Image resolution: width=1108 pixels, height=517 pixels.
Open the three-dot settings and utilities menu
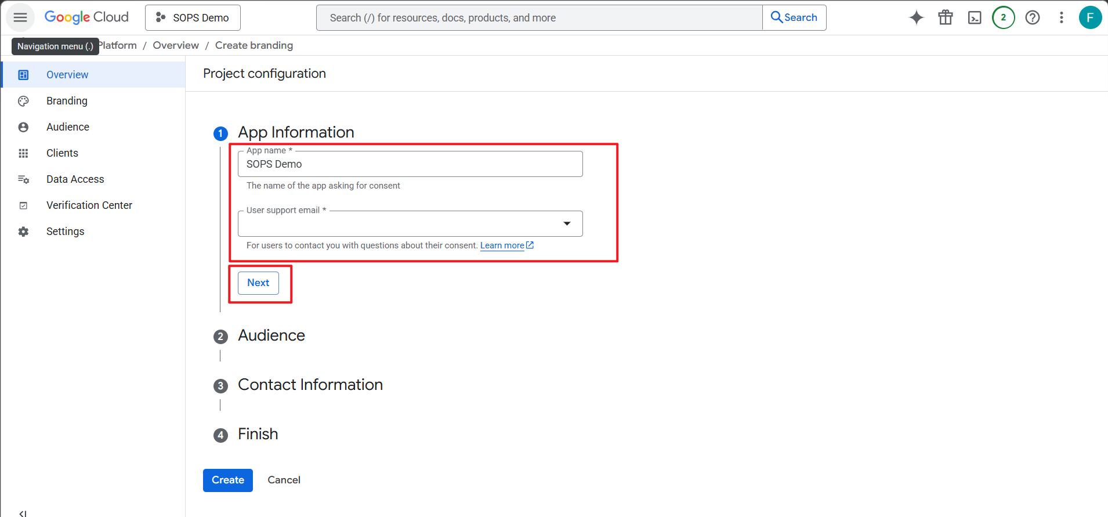pos(1061,17)
